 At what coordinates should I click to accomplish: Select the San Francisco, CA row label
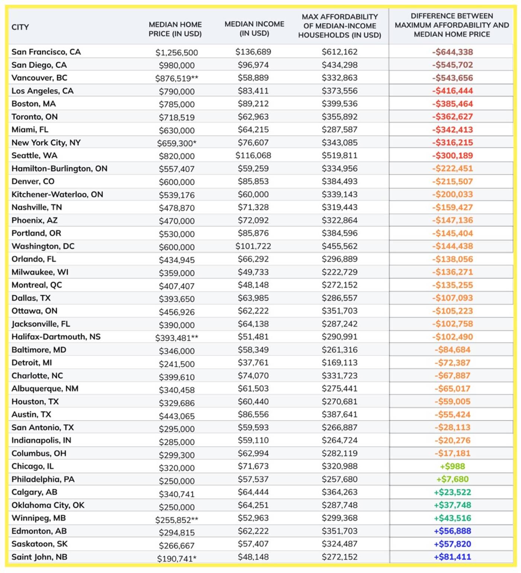pos(46,52)
